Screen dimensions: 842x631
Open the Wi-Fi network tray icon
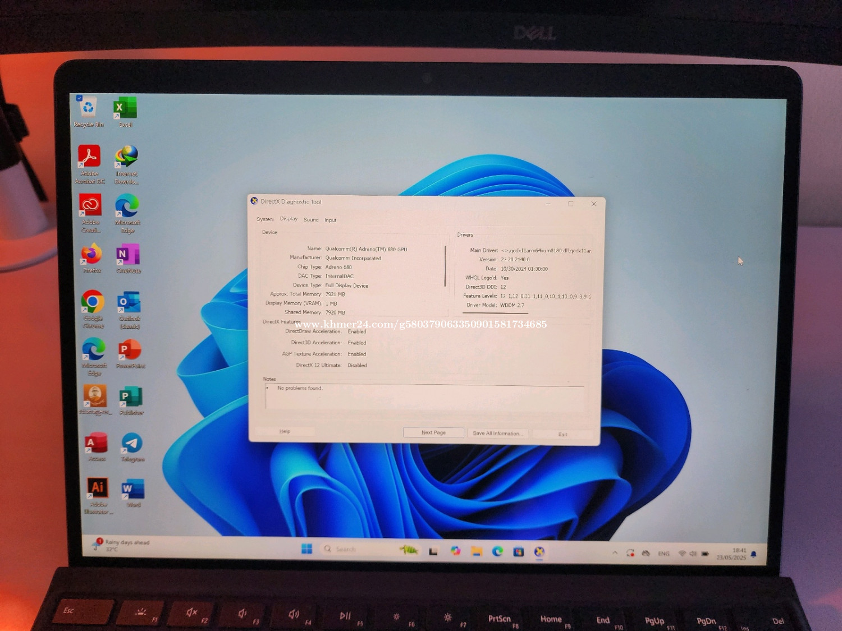click(682, 554)
